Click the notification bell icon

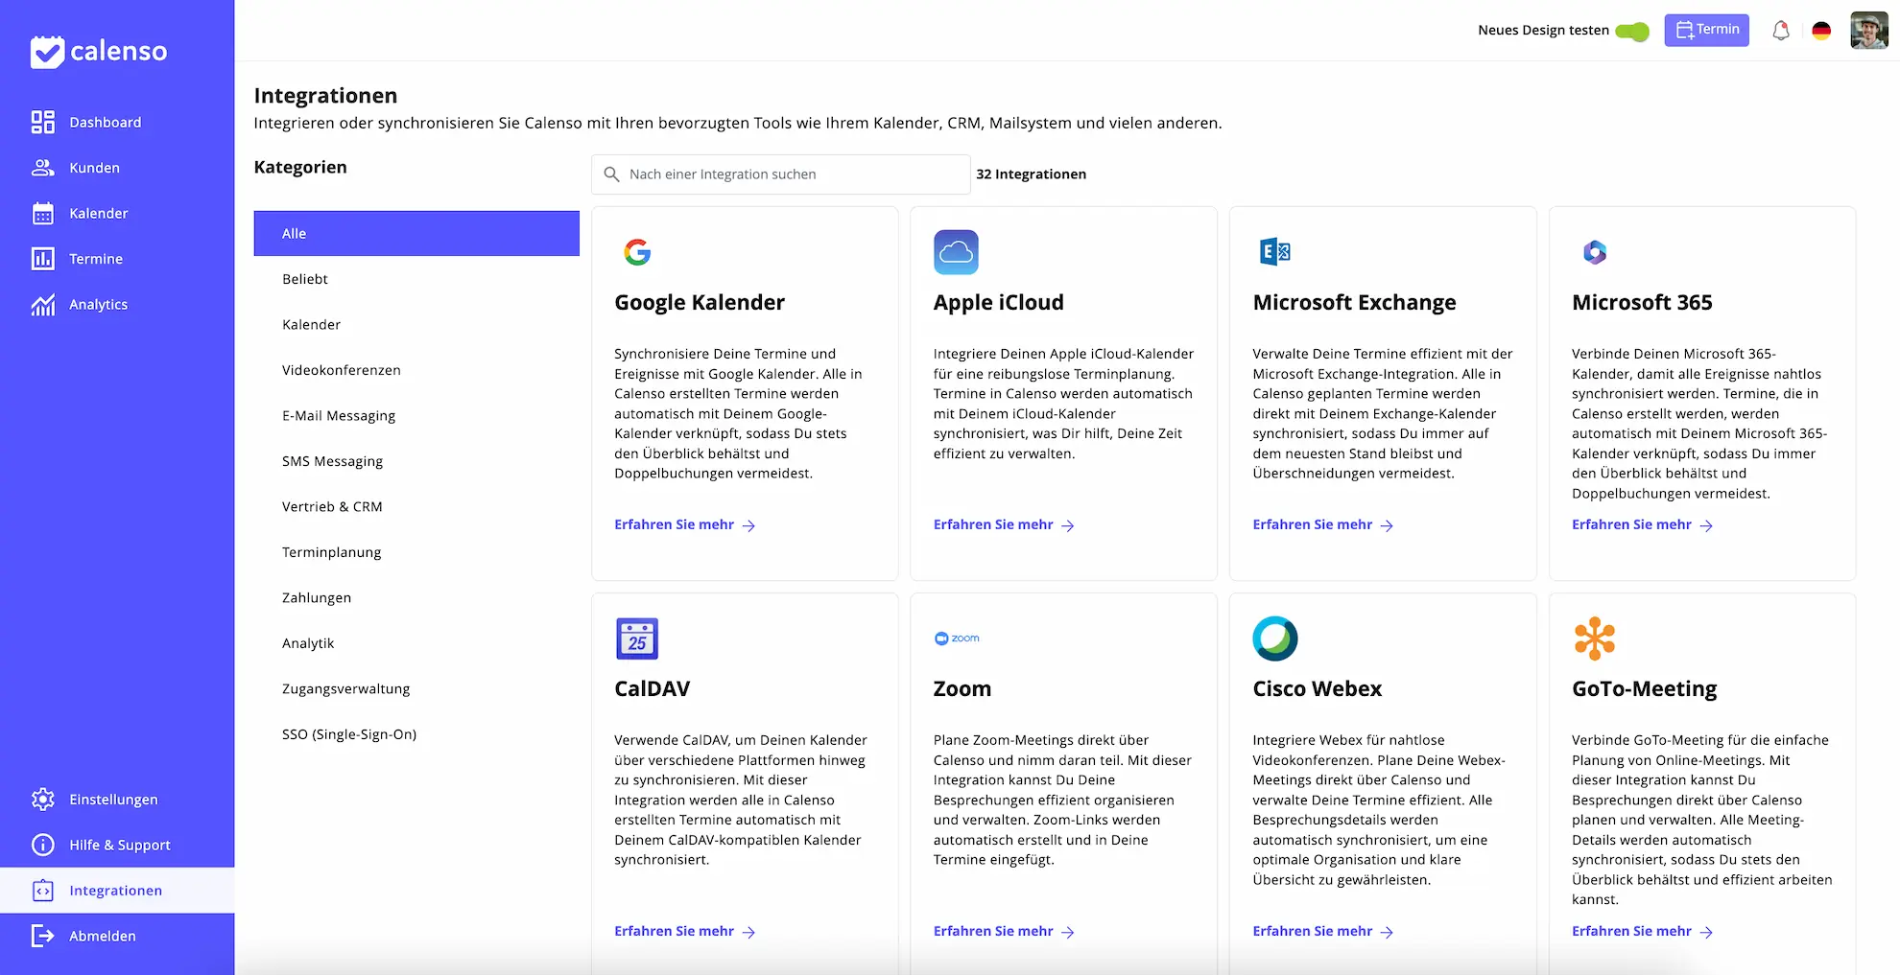(1780, 31)
